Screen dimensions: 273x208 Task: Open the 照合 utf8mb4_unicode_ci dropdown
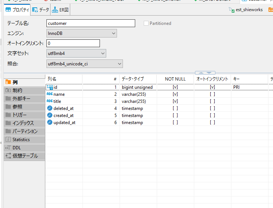pyautogui.click(x=84, y=64)
